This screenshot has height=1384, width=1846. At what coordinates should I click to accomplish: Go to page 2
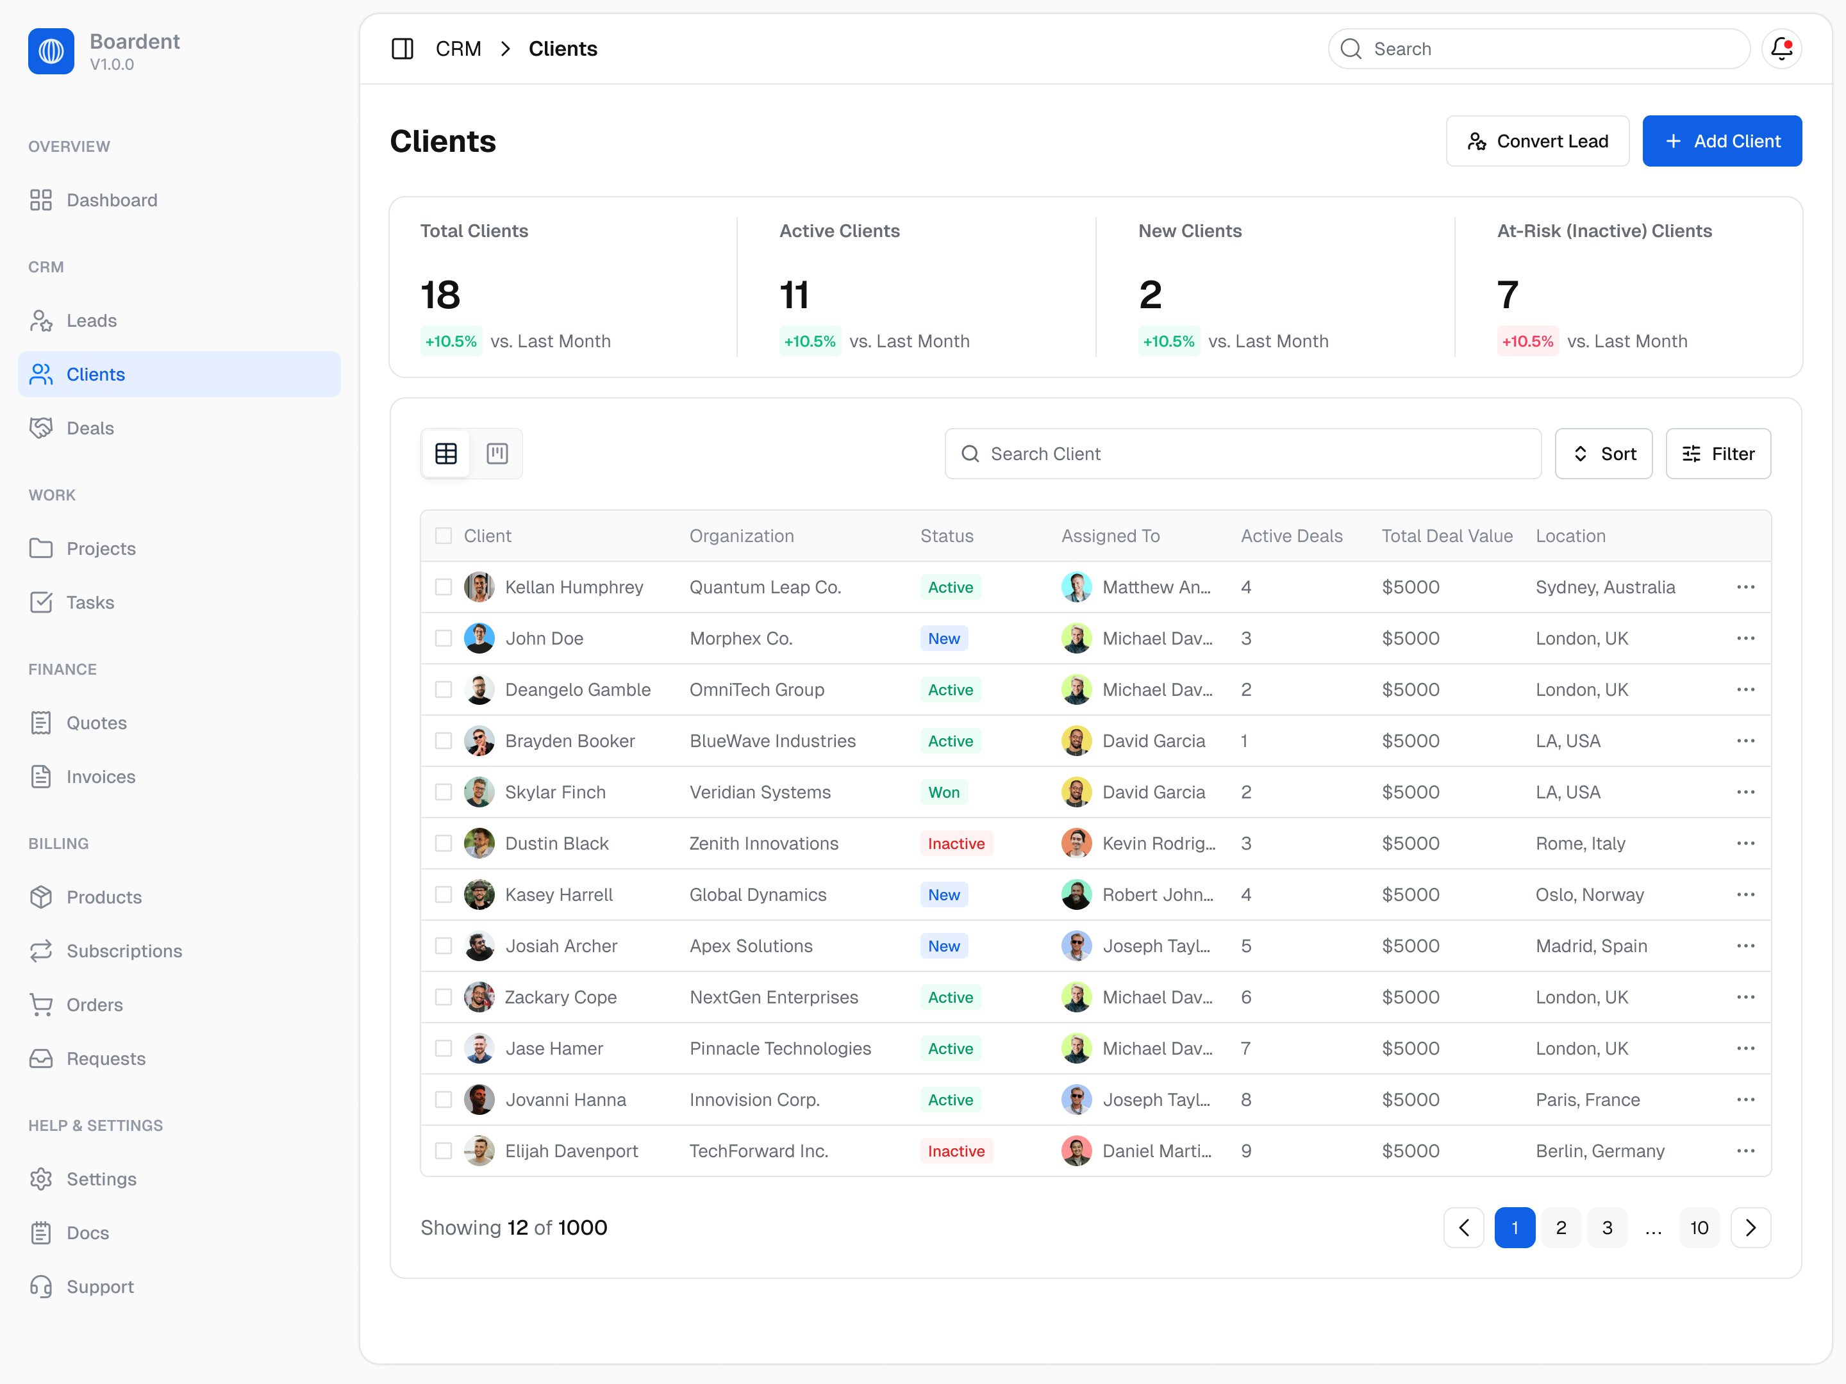pyautogui.click(x=1561, y=1227)
